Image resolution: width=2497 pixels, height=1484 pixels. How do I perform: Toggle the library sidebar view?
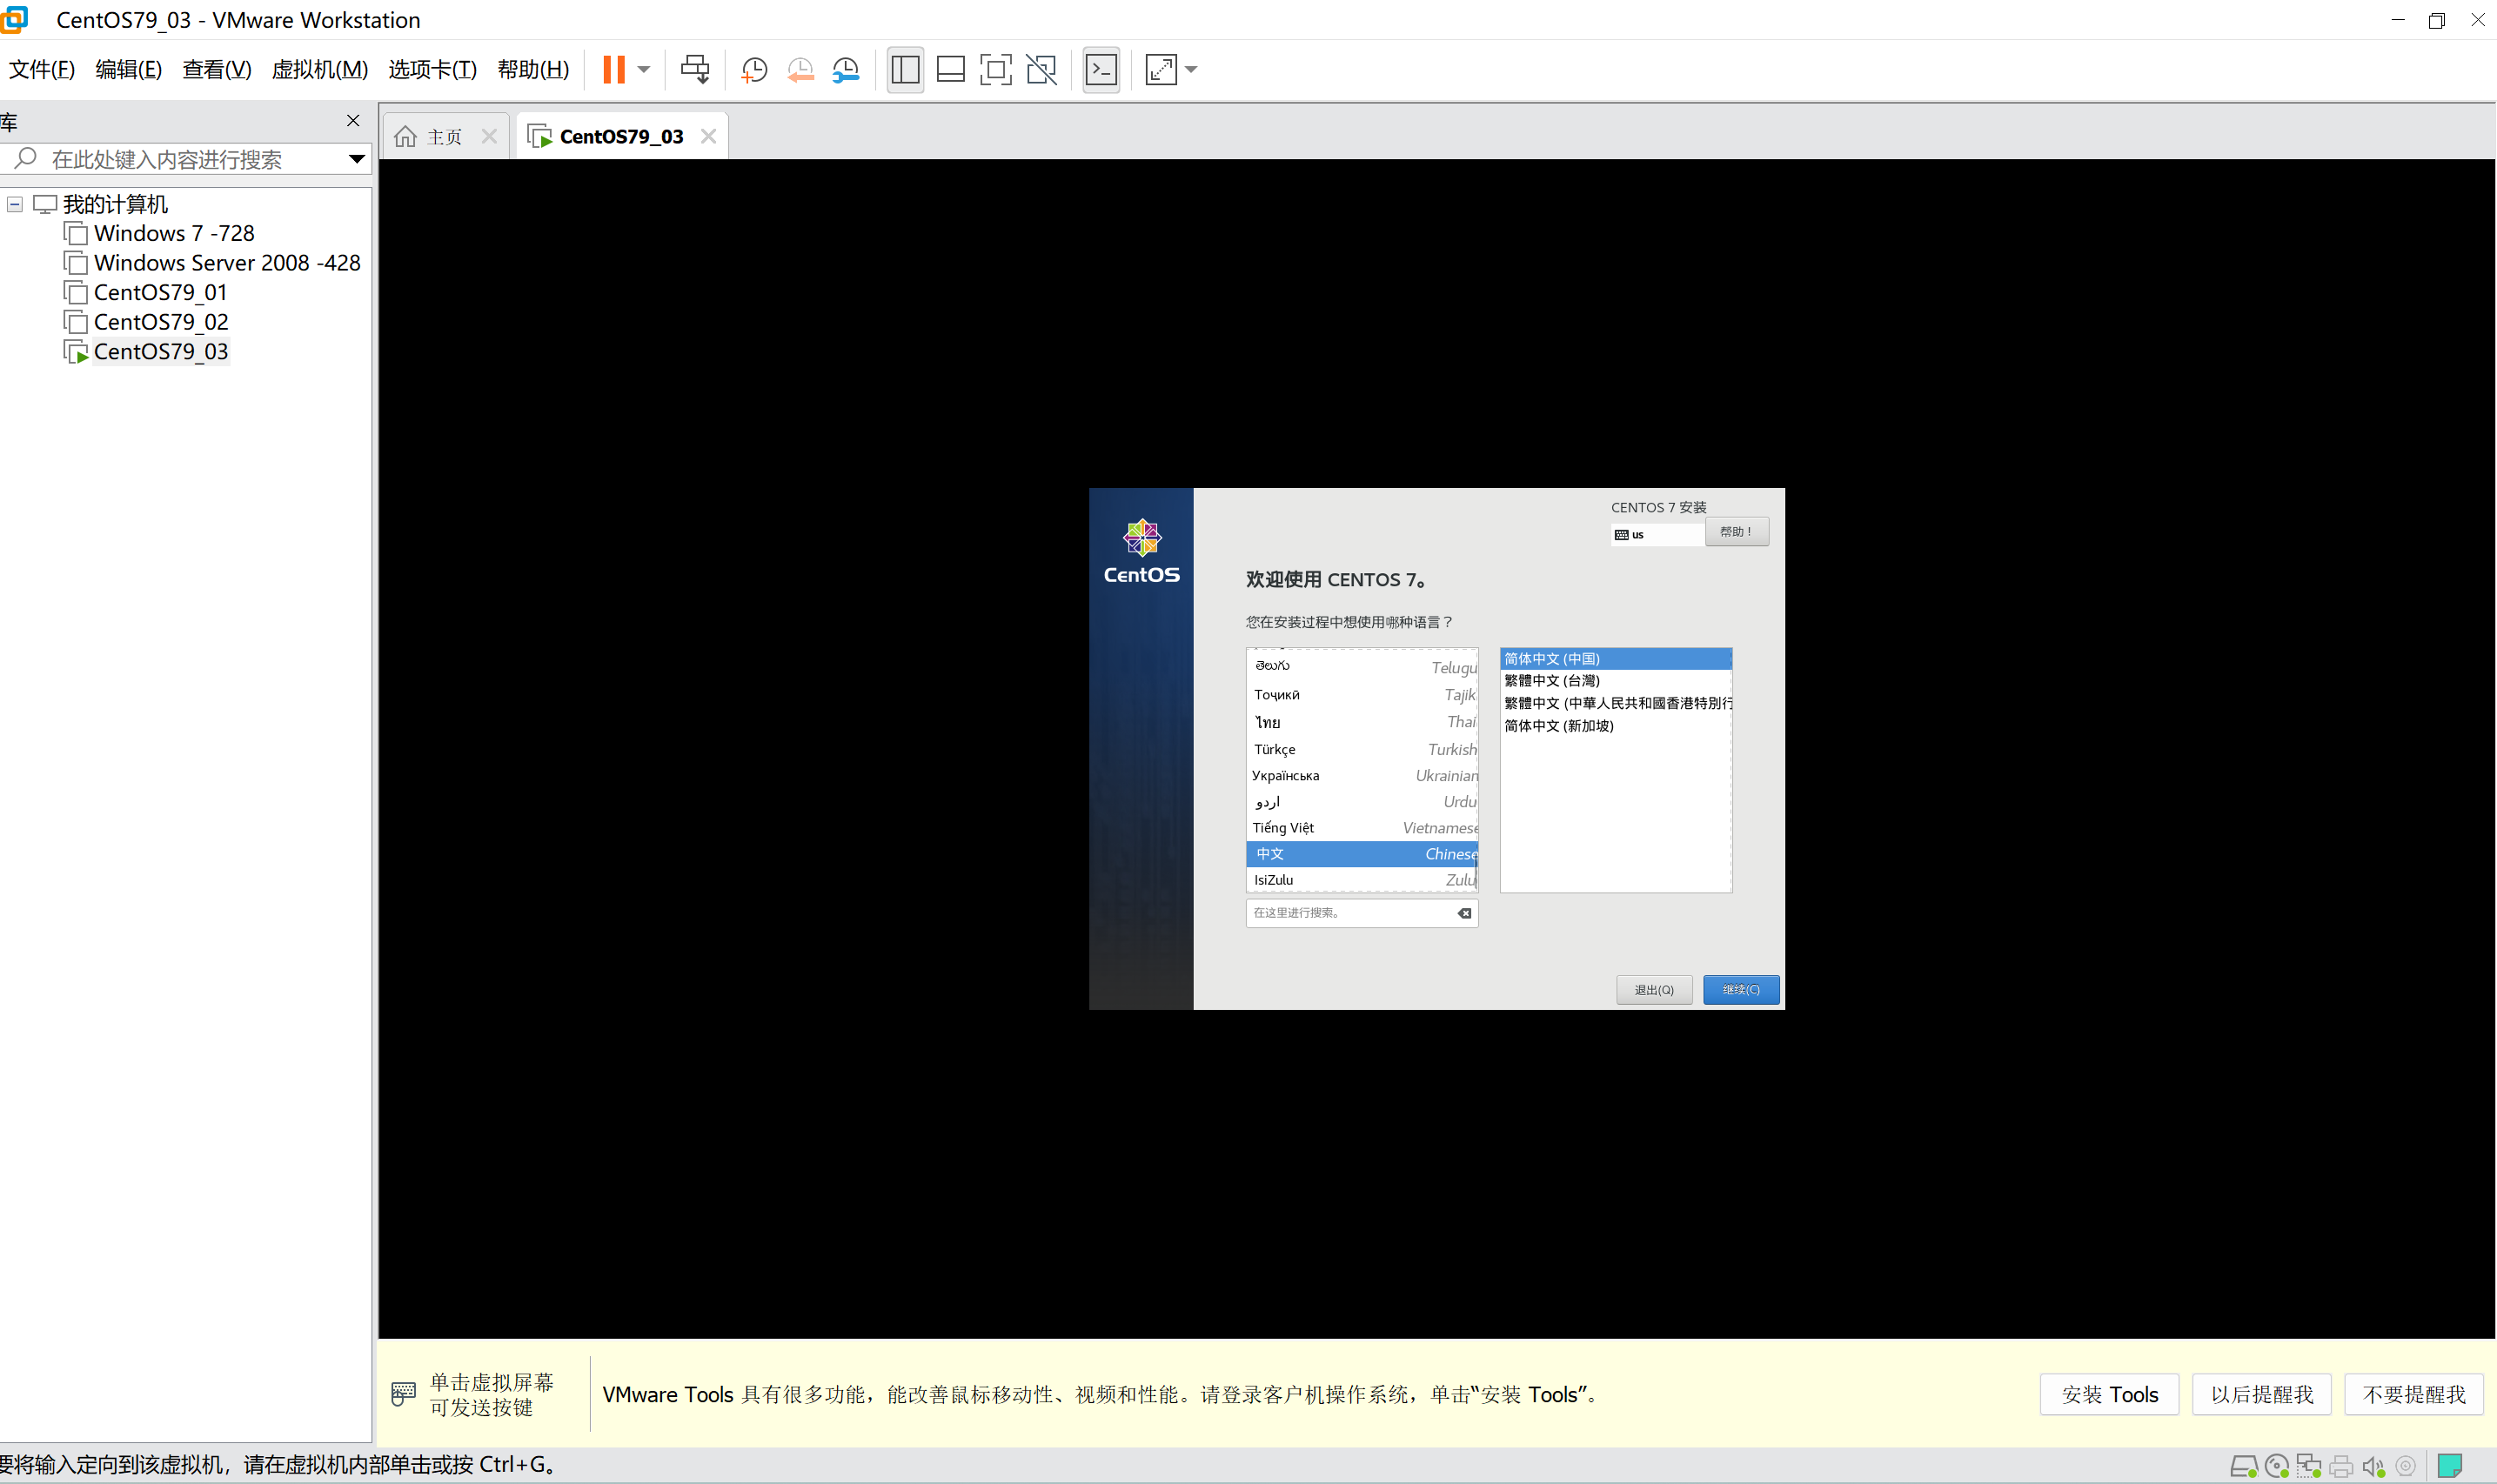pos(905,69)
